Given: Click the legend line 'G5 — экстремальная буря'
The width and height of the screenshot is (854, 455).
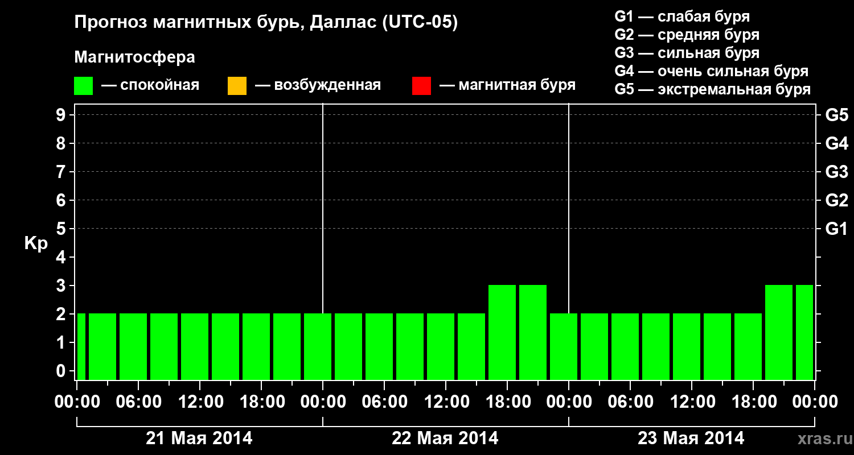Looking at the screenshot, I should tap(712, 89).
